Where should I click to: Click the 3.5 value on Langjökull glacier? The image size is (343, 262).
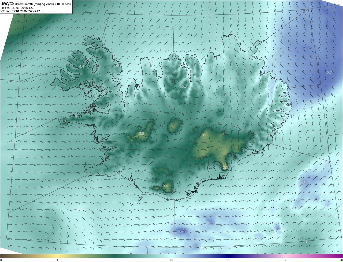pos(141,133)
